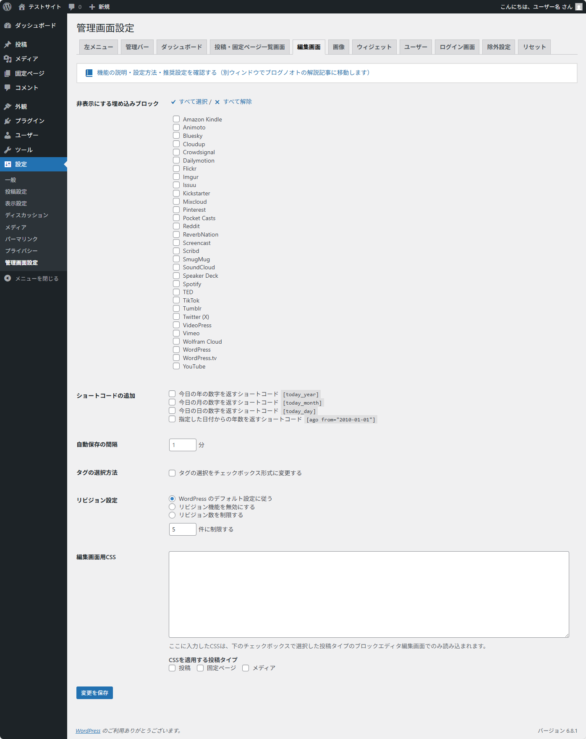Click the home icon beside テストサイト
Screen dimensions: 586x739
(x=22, y=7)
